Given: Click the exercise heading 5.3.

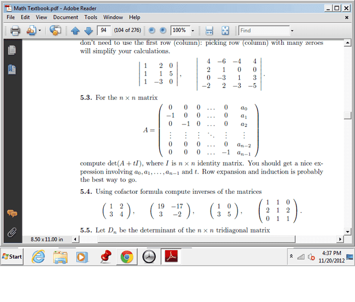Looking at the screenshot, I should (x=86, y=98).
